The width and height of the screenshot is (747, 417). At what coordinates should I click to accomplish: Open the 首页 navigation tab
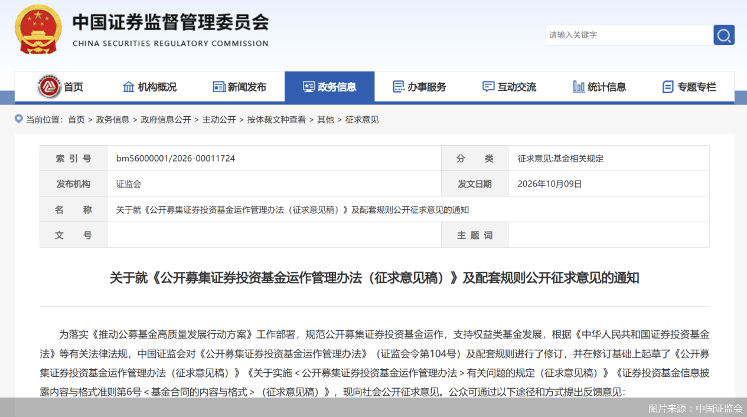pyautogui.click(x=60, y=87)
